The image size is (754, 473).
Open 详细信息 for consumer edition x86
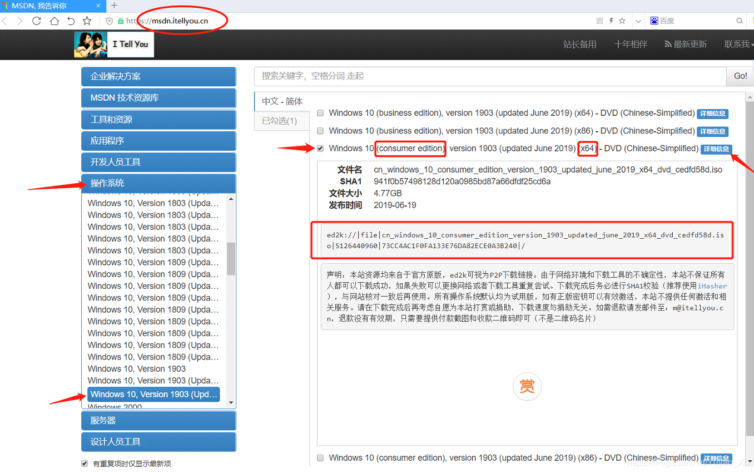coord(716,459)
